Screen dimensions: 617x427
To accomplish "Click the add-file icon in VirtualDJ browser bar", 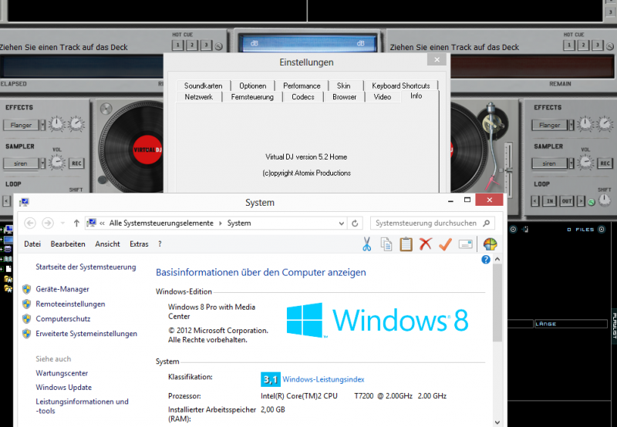I will 526,229.
